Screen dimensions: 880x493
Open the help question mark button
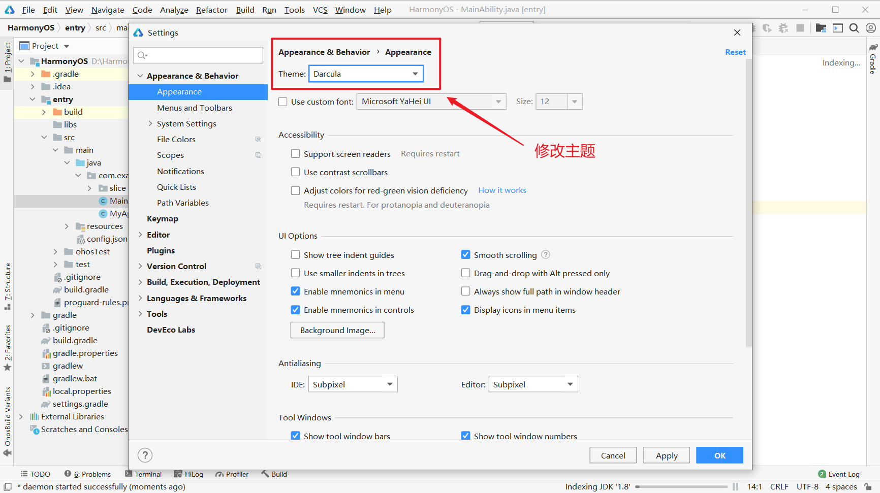coord(145,455)
